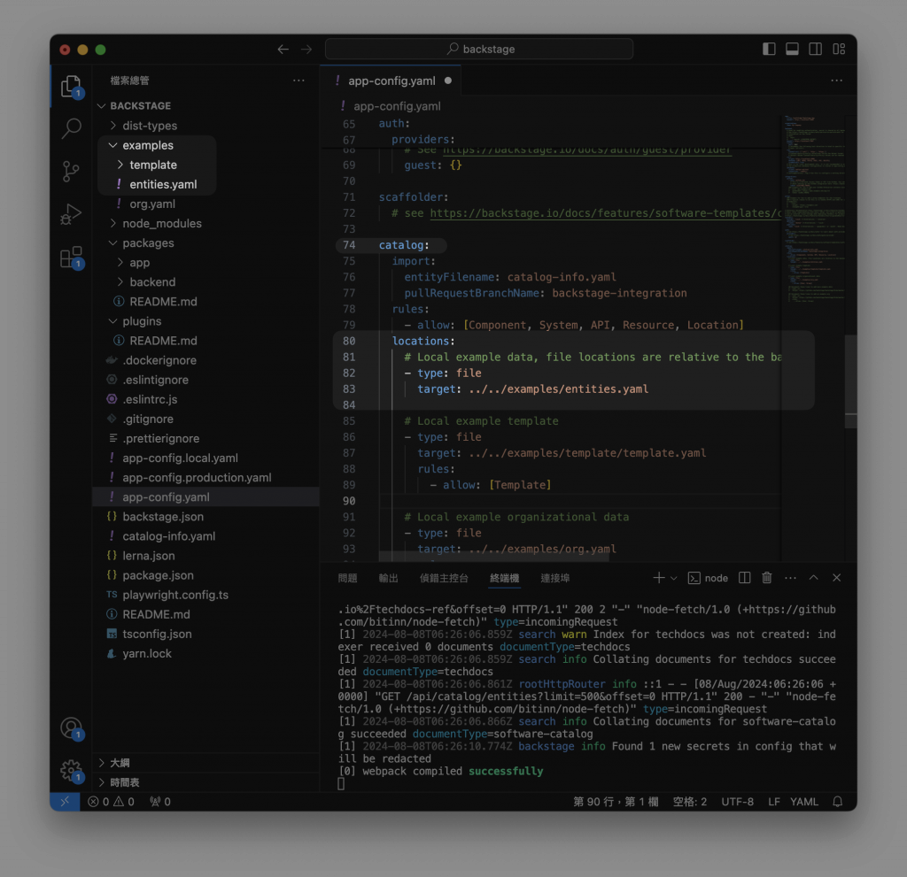907x877 pixels.
Task: Switch to the 終端機 terminal tab
Action: (x=504, y=578)
